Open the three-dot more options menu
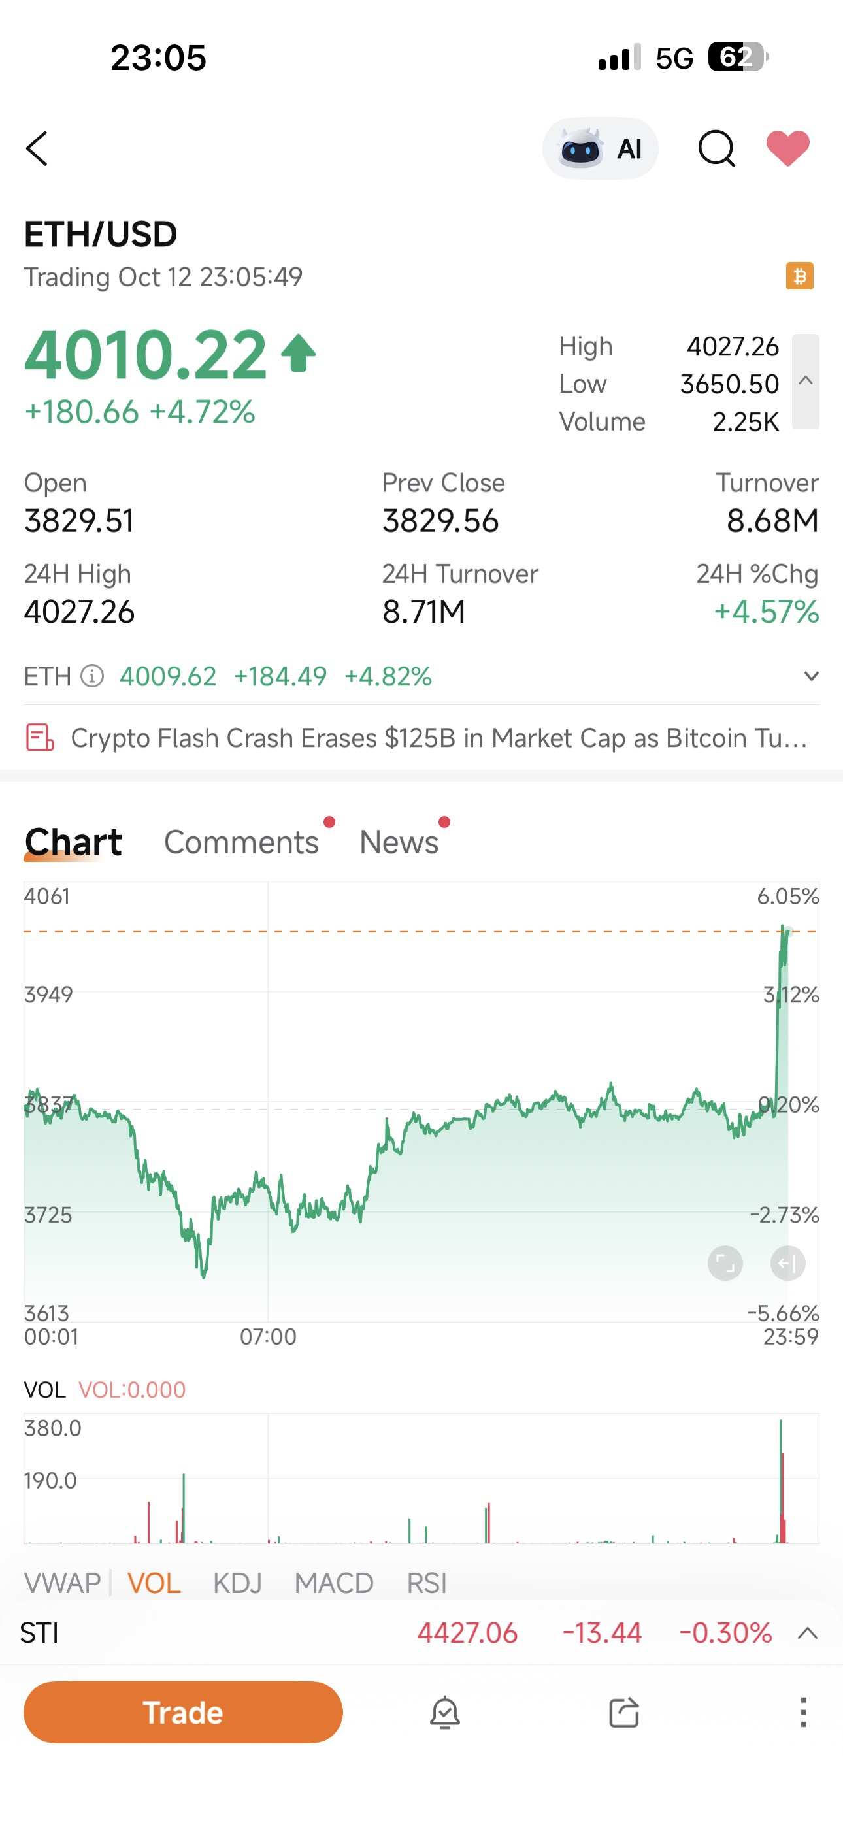 point(803,1712)
